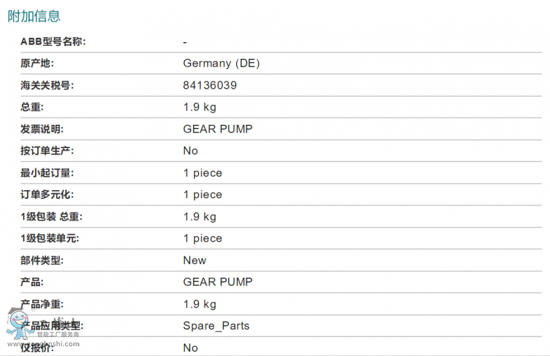Select the 总重 value 1.9 kg

pyautogui.click(x=199, y=108)
